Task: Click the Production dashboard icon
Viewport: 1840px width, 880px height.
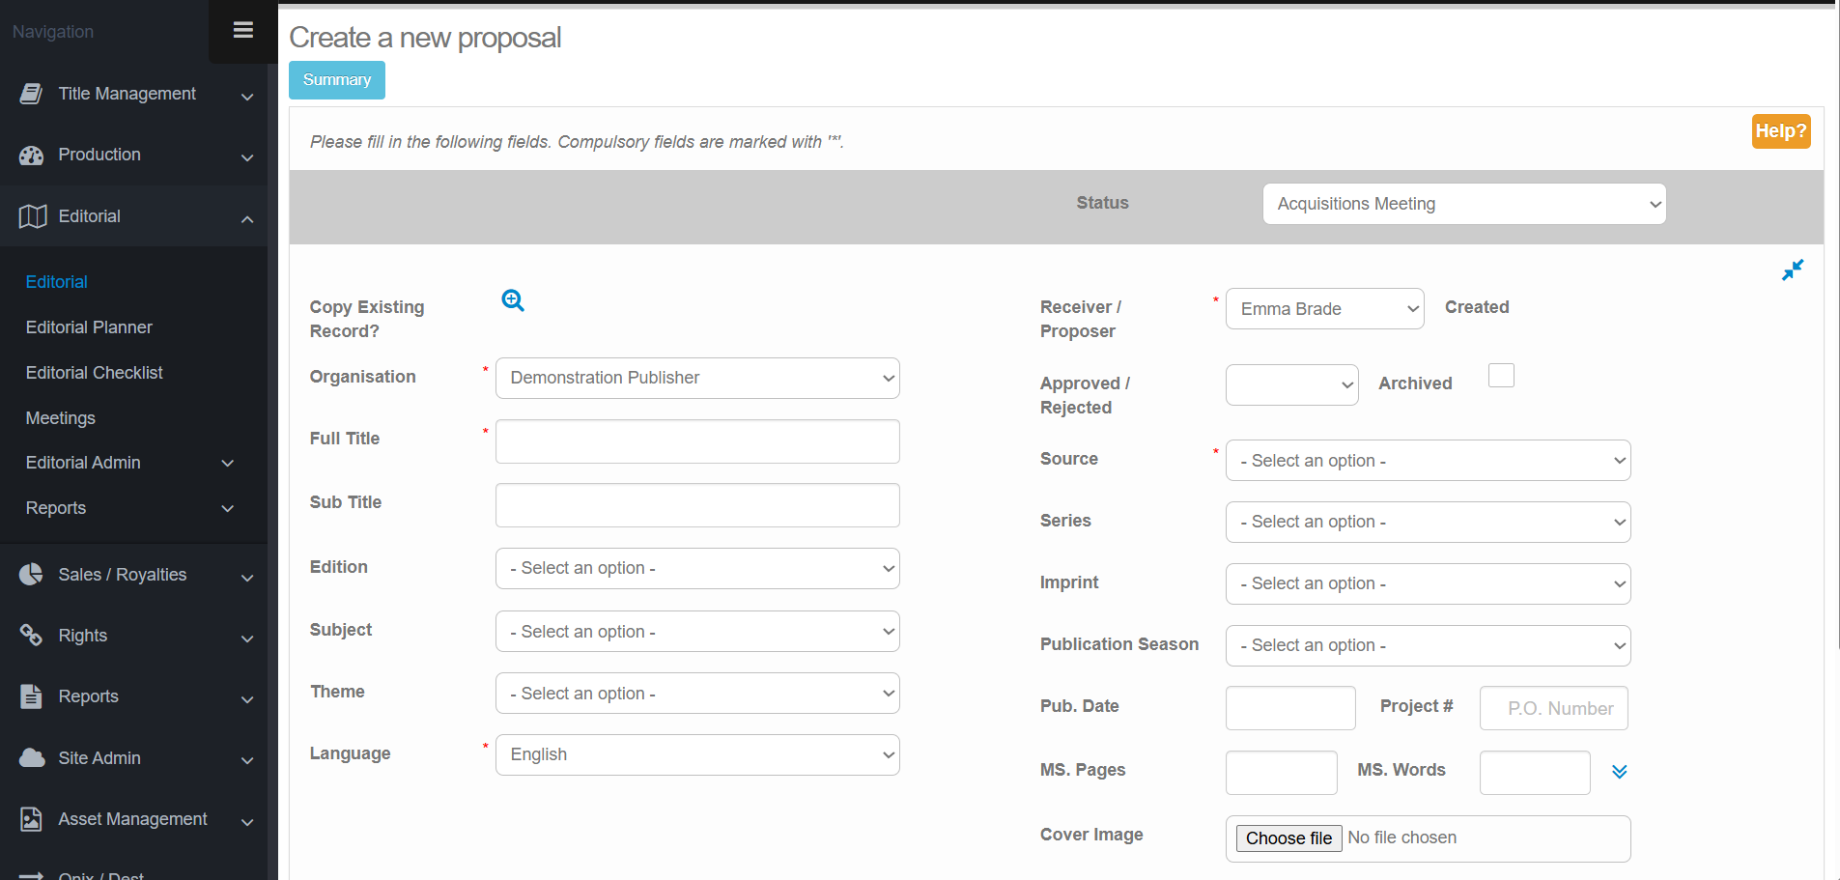Action: (x=32, y=156)
